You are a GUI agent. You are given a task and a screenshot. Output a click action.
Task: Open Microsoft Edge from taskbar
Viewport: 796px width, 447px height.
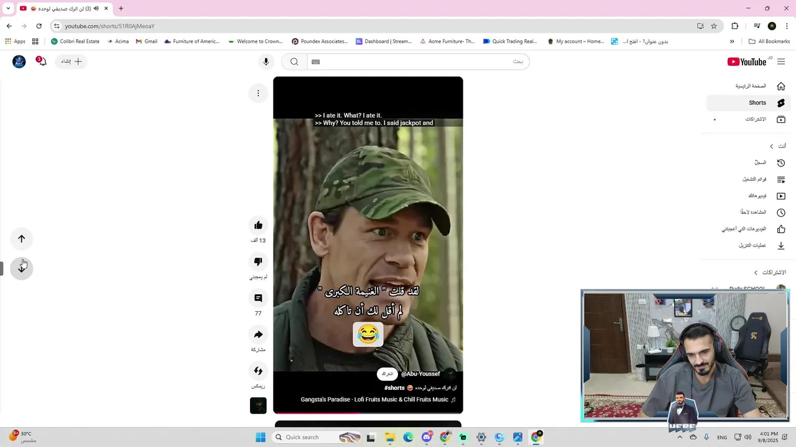coord(408,437)
